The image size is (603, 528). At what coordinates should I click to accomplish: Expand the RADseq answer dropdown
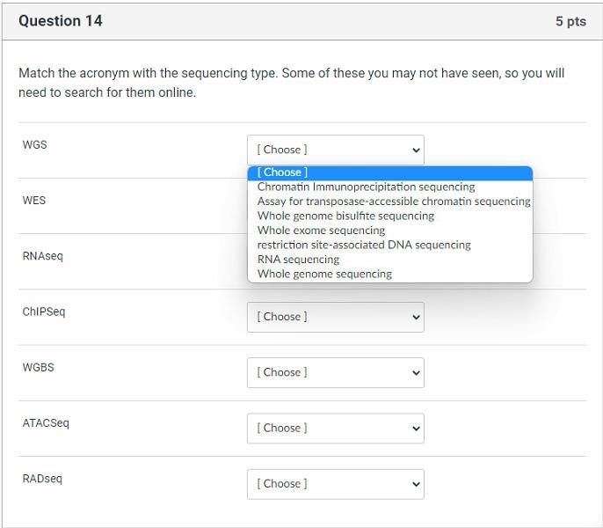pyautogui.click(x=335, y=483)
